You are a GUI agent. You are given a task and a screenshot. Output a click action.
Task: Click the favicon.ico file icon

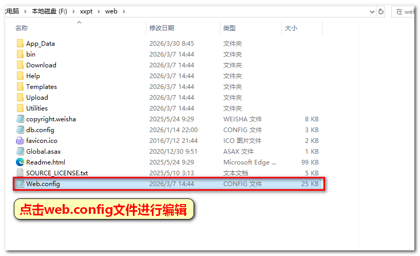pyautogui.click(x=20, y=141)
